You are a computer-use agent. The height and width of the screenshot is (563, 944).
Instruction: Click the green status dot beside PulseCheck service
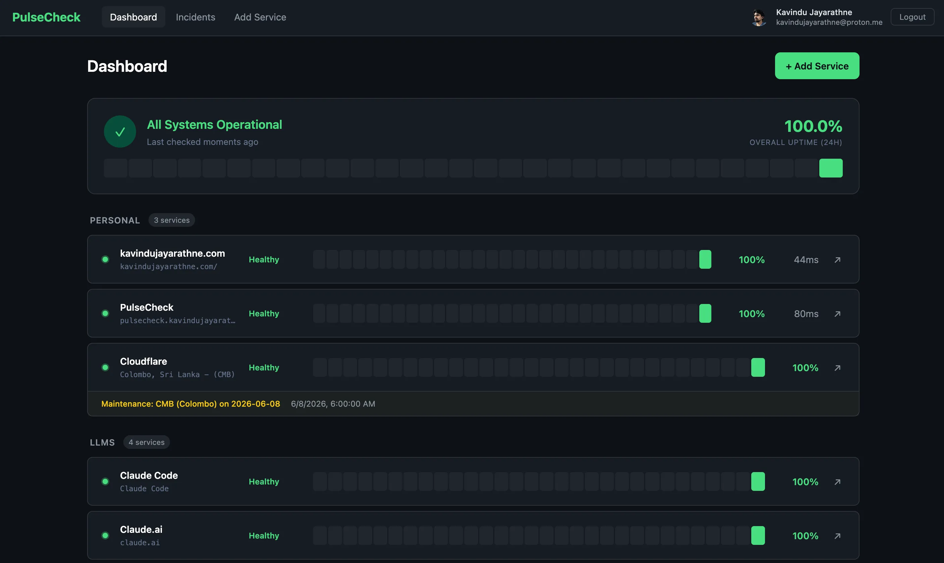point(105,313)
